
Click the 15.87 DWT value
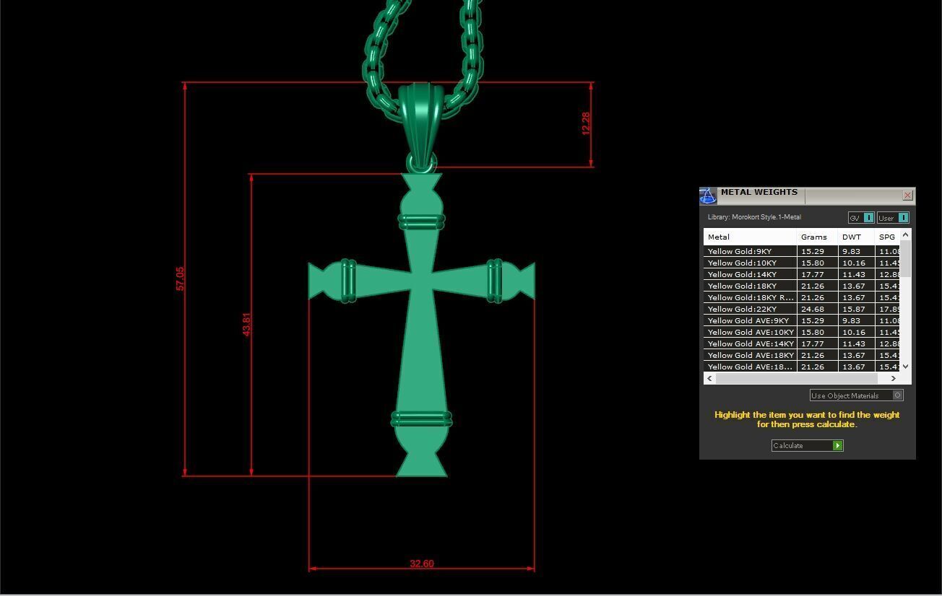853,309
